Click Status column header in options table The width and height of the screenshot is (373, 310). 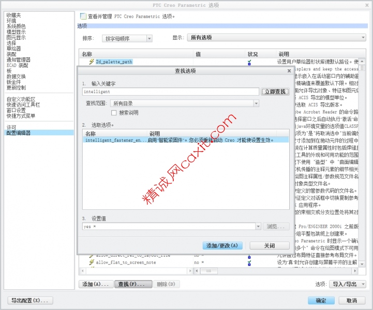click(261, 54)
